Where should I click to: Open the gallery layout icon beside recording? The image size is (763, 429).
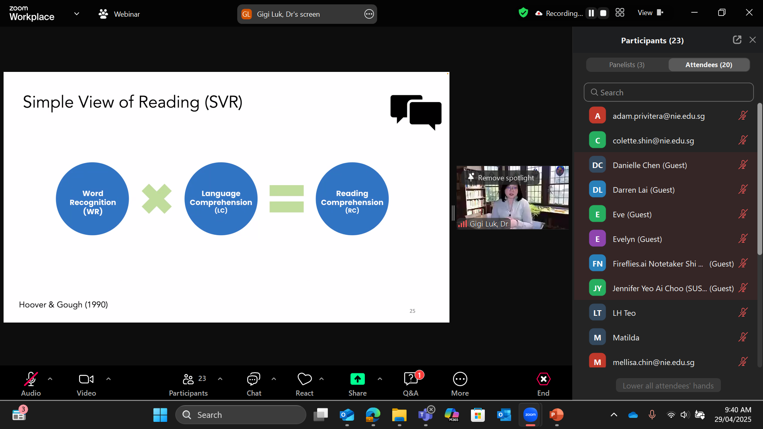click(x=620, y=13)
